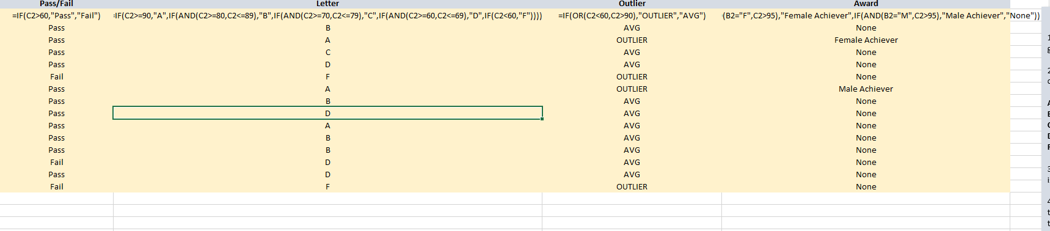
Task: Click the fill handle of the selected cell
Action: click(542, 119)
